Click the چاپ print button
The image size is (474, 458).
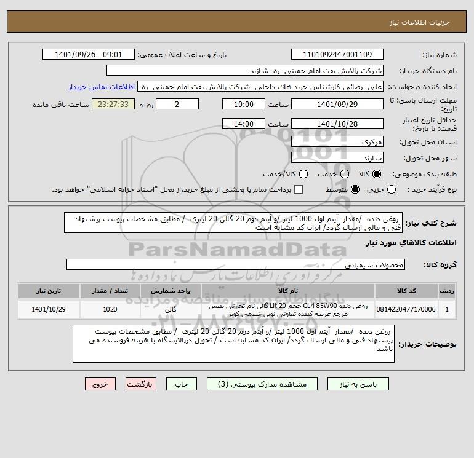(182, 384)
